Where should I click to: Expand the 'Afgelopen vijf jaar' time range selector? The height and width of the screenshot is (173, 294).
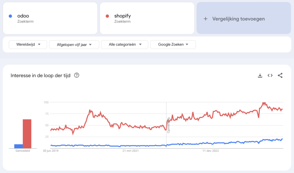point(74,44)
